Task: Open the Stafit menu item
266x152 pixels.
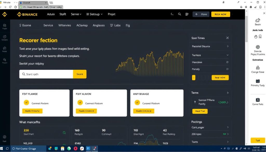Action: click(63, 14)
